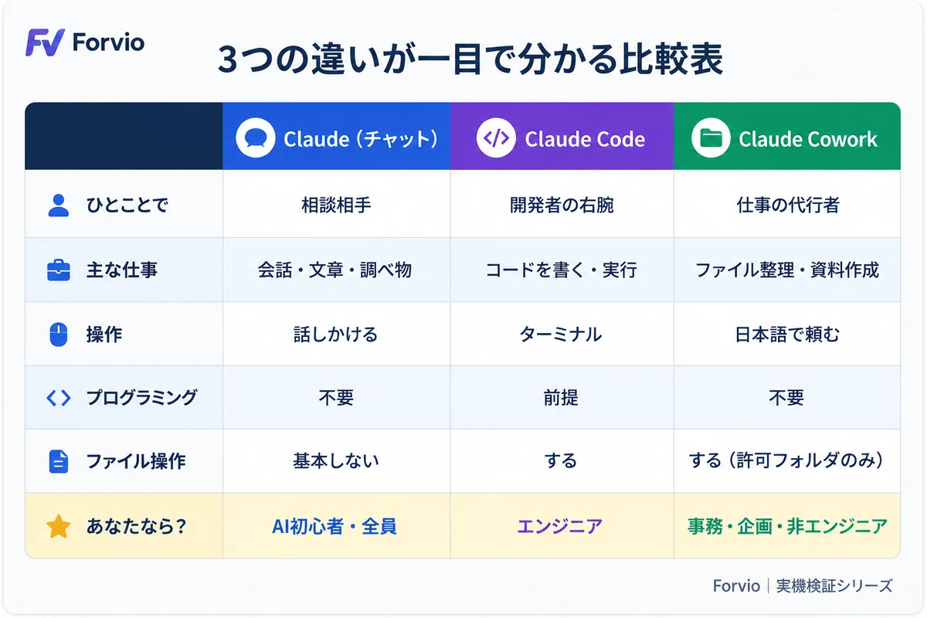Click the green 事務・企画・非エンジニア text
This screenshot has width=927, height=618.
pos(787,527)
